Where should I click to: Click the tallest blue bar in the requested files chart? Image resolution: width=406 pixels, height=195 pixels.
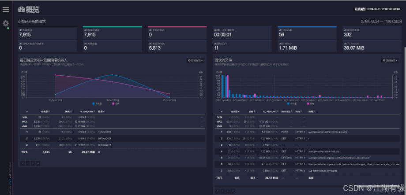(222, 86)
